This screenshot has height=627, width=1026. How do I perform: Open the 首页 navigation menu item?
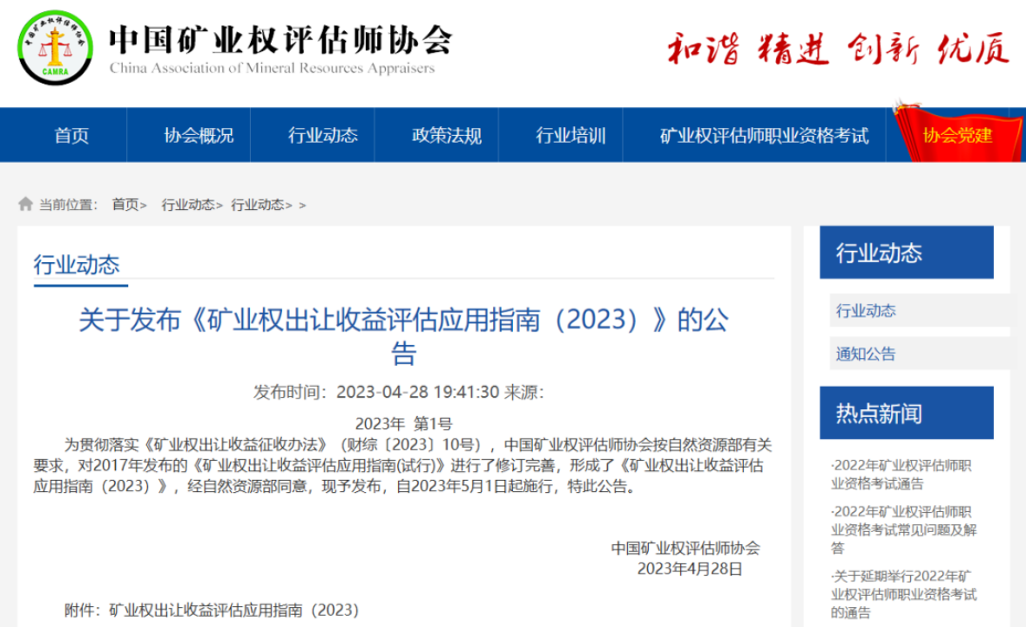71,136
